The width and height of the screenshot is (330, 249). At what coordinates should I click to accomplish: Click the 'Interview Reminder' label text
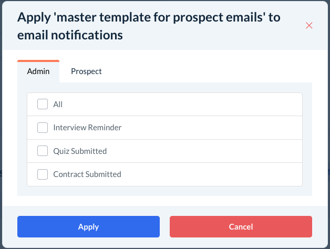[87, 128]
